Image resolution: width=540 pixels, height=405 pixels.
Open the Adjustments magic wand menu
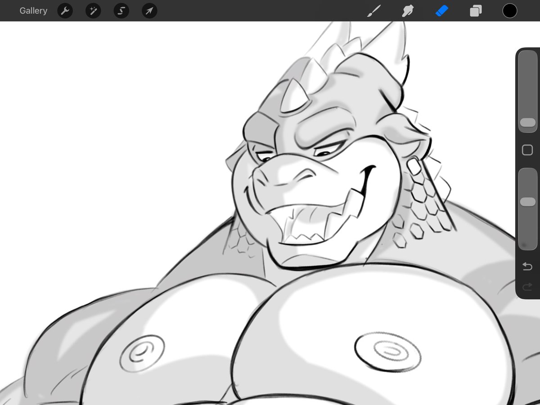pyautogui.click(x=93, y=11)
